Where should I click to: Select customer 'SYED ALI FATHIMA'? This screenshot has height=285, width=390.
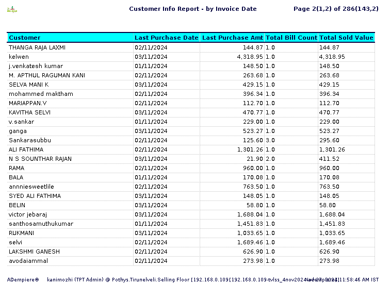(x=35, y=196)
